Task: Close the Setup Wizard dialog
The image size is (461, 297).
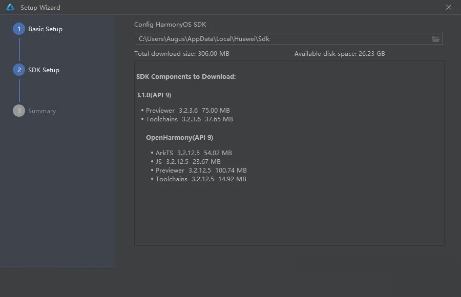Action: (x=448, y=7)
